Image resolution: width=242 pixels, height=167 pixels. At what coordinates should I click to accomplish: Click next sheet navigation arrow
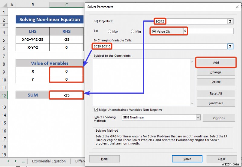(16, 161)
